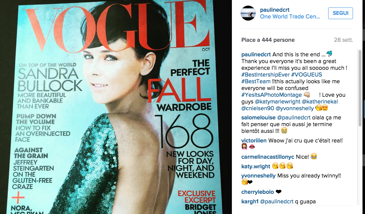The width and height of the screenshot is (365, 214).
Task: View the Vogue cover photo
Action: 116,107
